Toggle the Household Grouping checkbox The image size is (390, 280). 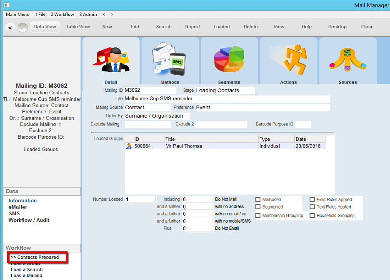click(x=312, y=216)
